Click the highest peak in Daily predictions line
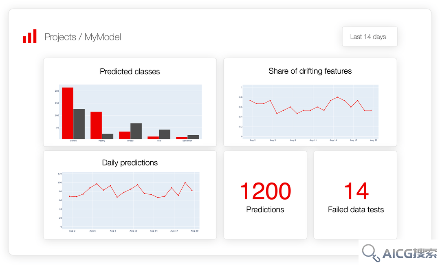440x266 pixels. point(185,182)
